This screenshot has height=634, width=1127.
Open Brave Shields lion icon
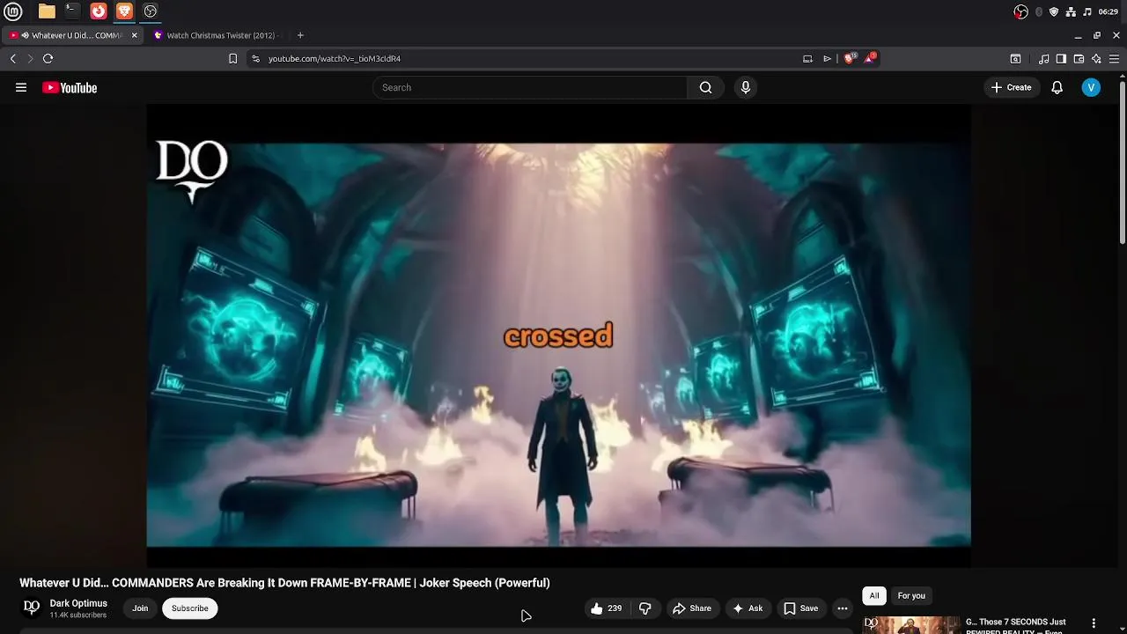click(x=850, y=58)
